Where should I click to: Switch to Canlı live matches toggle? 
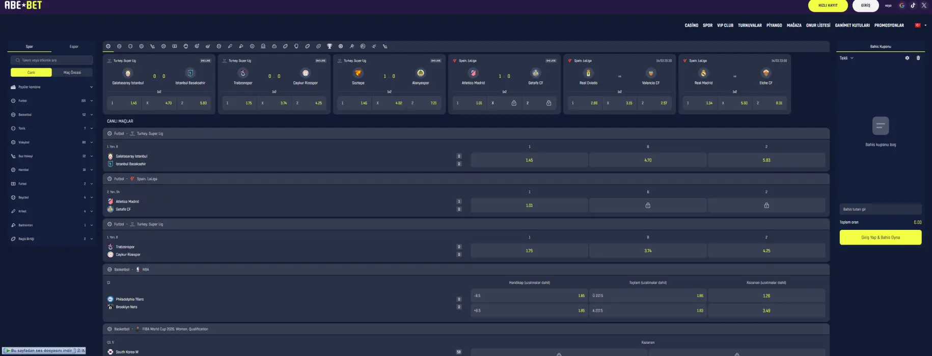[x=31, y=72]
